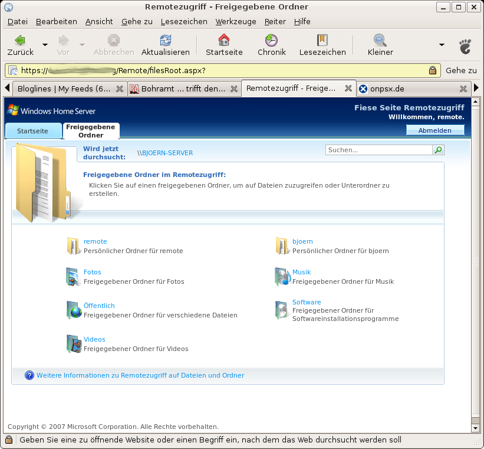Open the Lesezeichen bookmarks toolbar icon
484x449 pixels.
pos(322,41)
